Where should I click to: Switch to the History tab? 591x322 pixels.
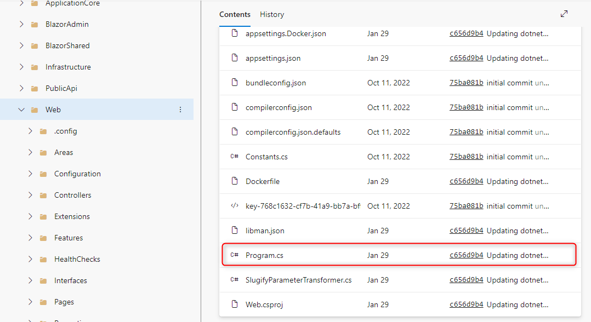pyautogui.click(x=272, y=15)
